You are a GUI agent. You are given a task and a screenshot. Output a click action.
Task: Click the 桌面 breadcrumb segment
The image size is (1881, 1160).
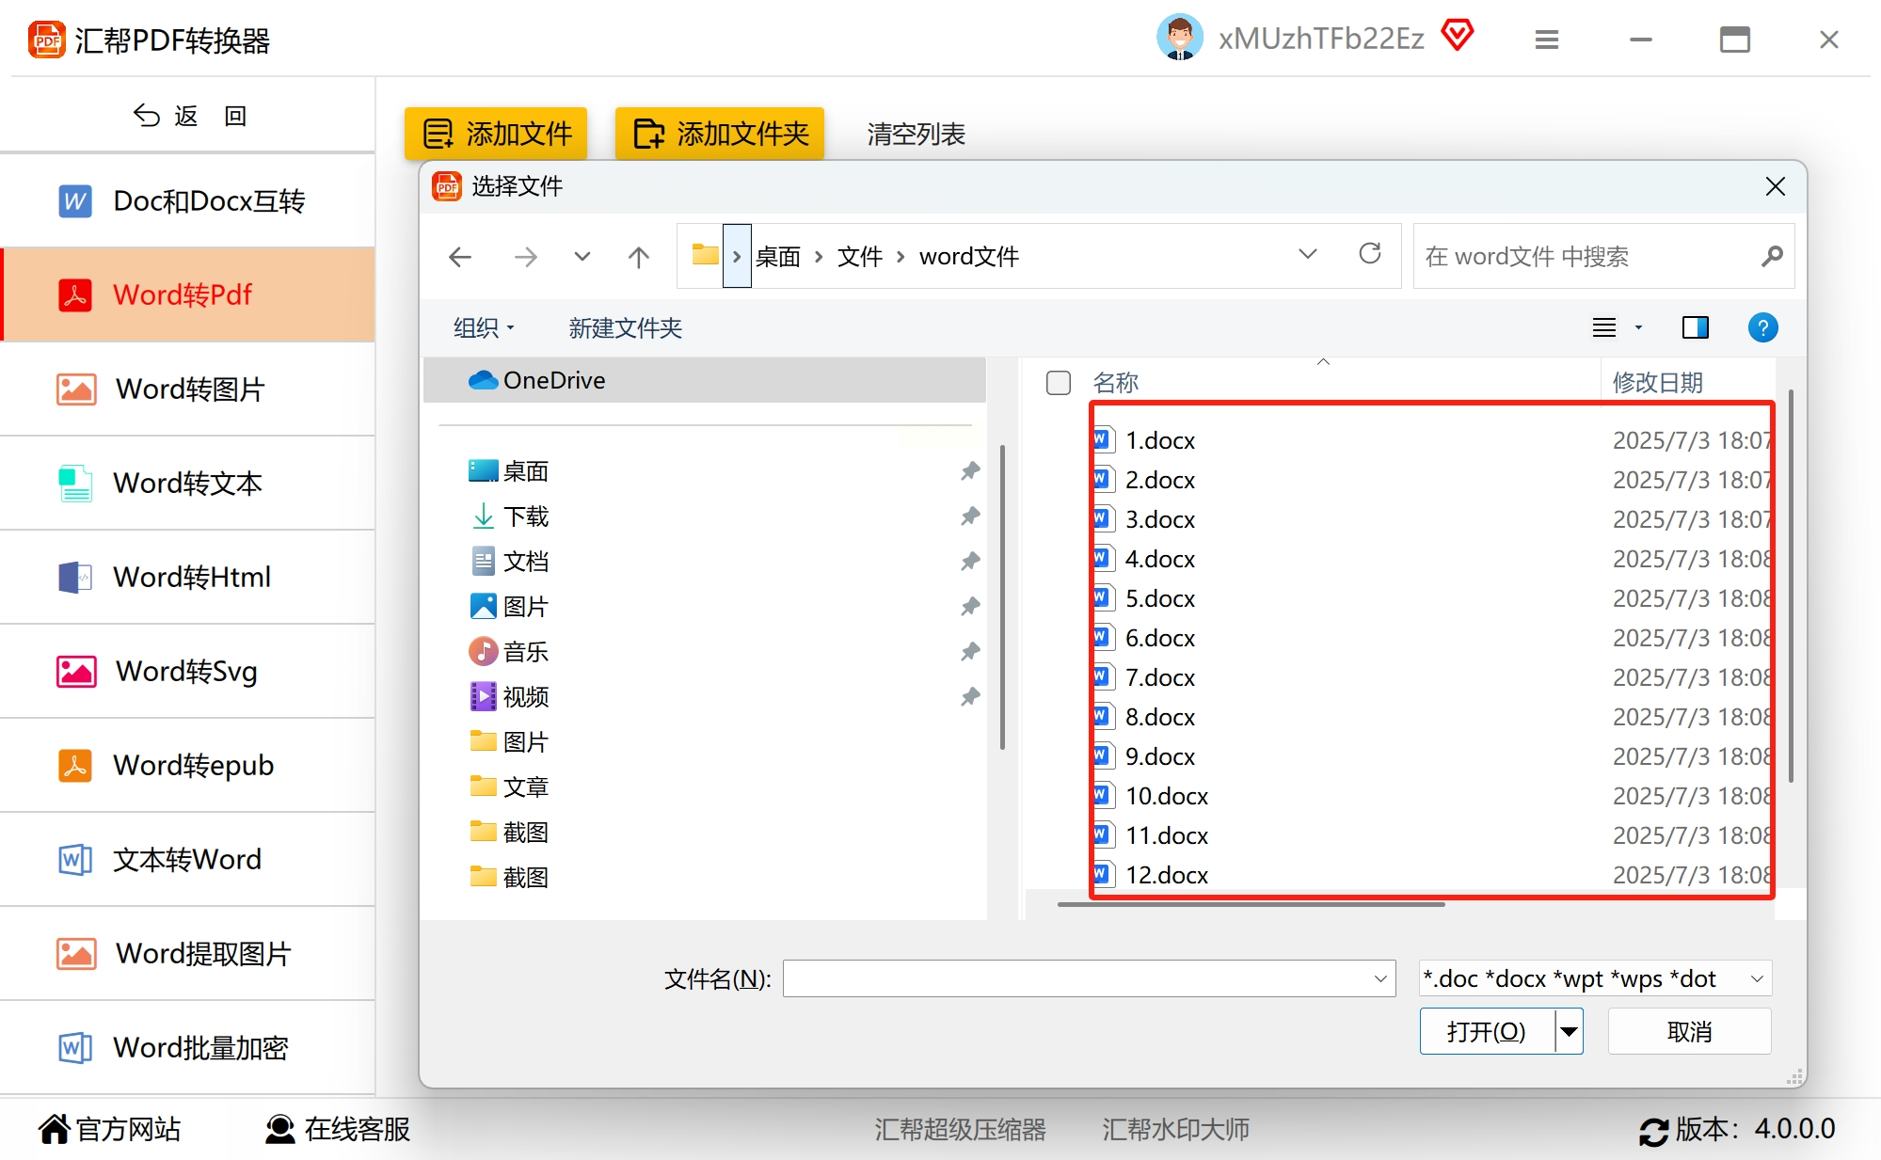777,256
